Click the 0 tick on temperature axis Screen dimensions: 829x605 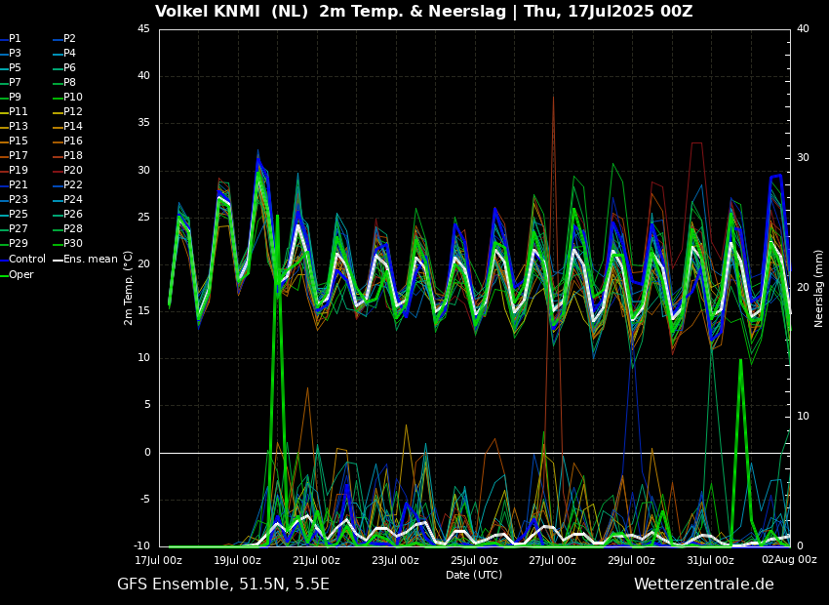[147, 453]
